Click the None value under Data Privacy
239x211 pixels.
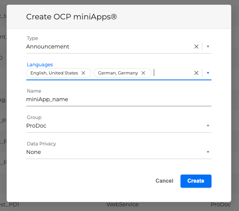coord(34,152)
